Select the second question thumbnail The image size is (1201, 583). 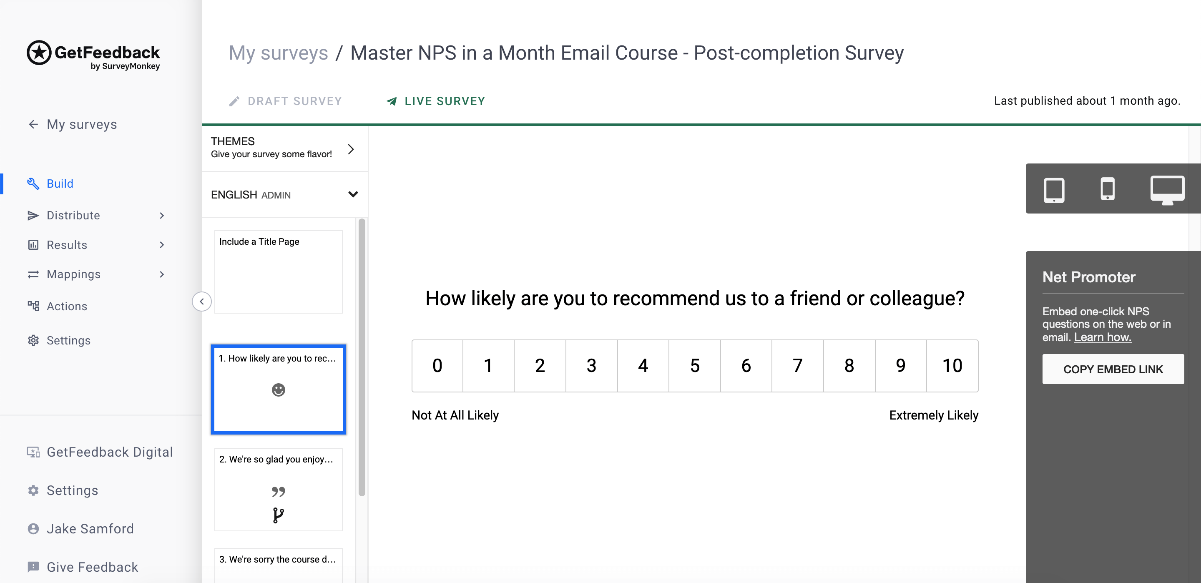pyautogui.click(x=278, y=490)
